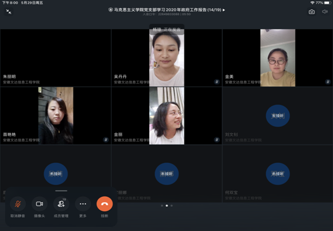Tap muted mic icon on 苗艳艳's tile
This screenshot has width=333, height=231.
coord(106,139)
